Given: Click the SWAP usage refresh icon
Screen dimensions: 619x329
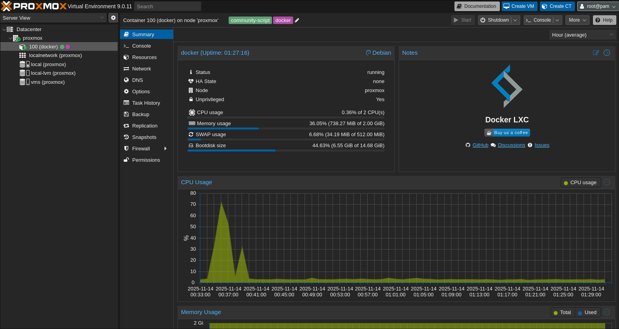Looking at the screenshot, I should 191,135.
